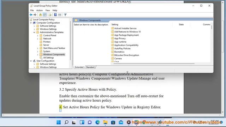Click the round disc app taskbar icon
This screenshot has width=226, height=127.
coord(129,122)
